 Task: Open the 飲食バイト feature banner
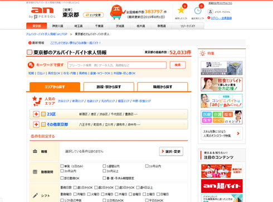(x=222, y=84)
